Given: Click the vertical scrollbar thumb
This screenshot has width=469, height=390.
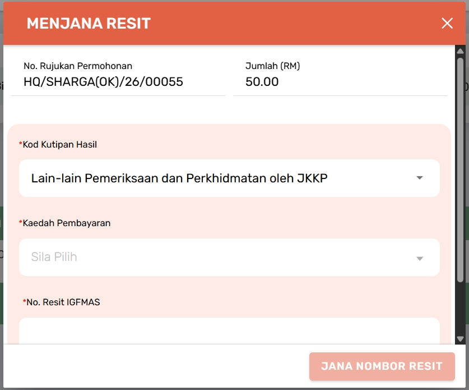Looking at the screenshot, I should [x=461, y=169].
